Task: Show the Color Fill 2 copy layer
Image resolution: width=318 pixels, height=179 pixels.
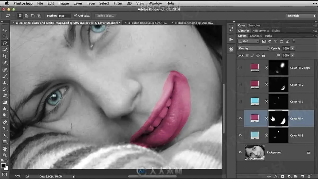Action: [x=240, y=68]
